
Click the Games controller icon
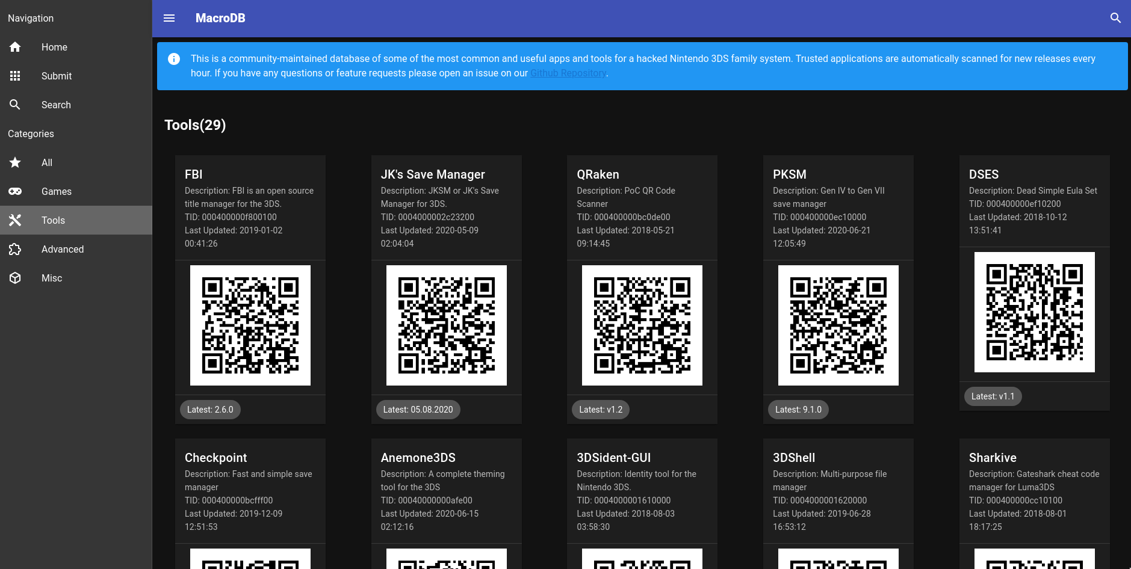point(15,191)
